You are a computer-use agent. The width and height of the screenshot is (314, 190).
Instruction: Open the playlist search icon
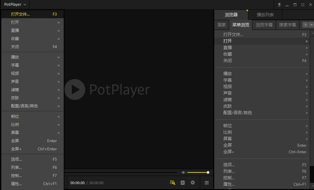tap(172, 183)
